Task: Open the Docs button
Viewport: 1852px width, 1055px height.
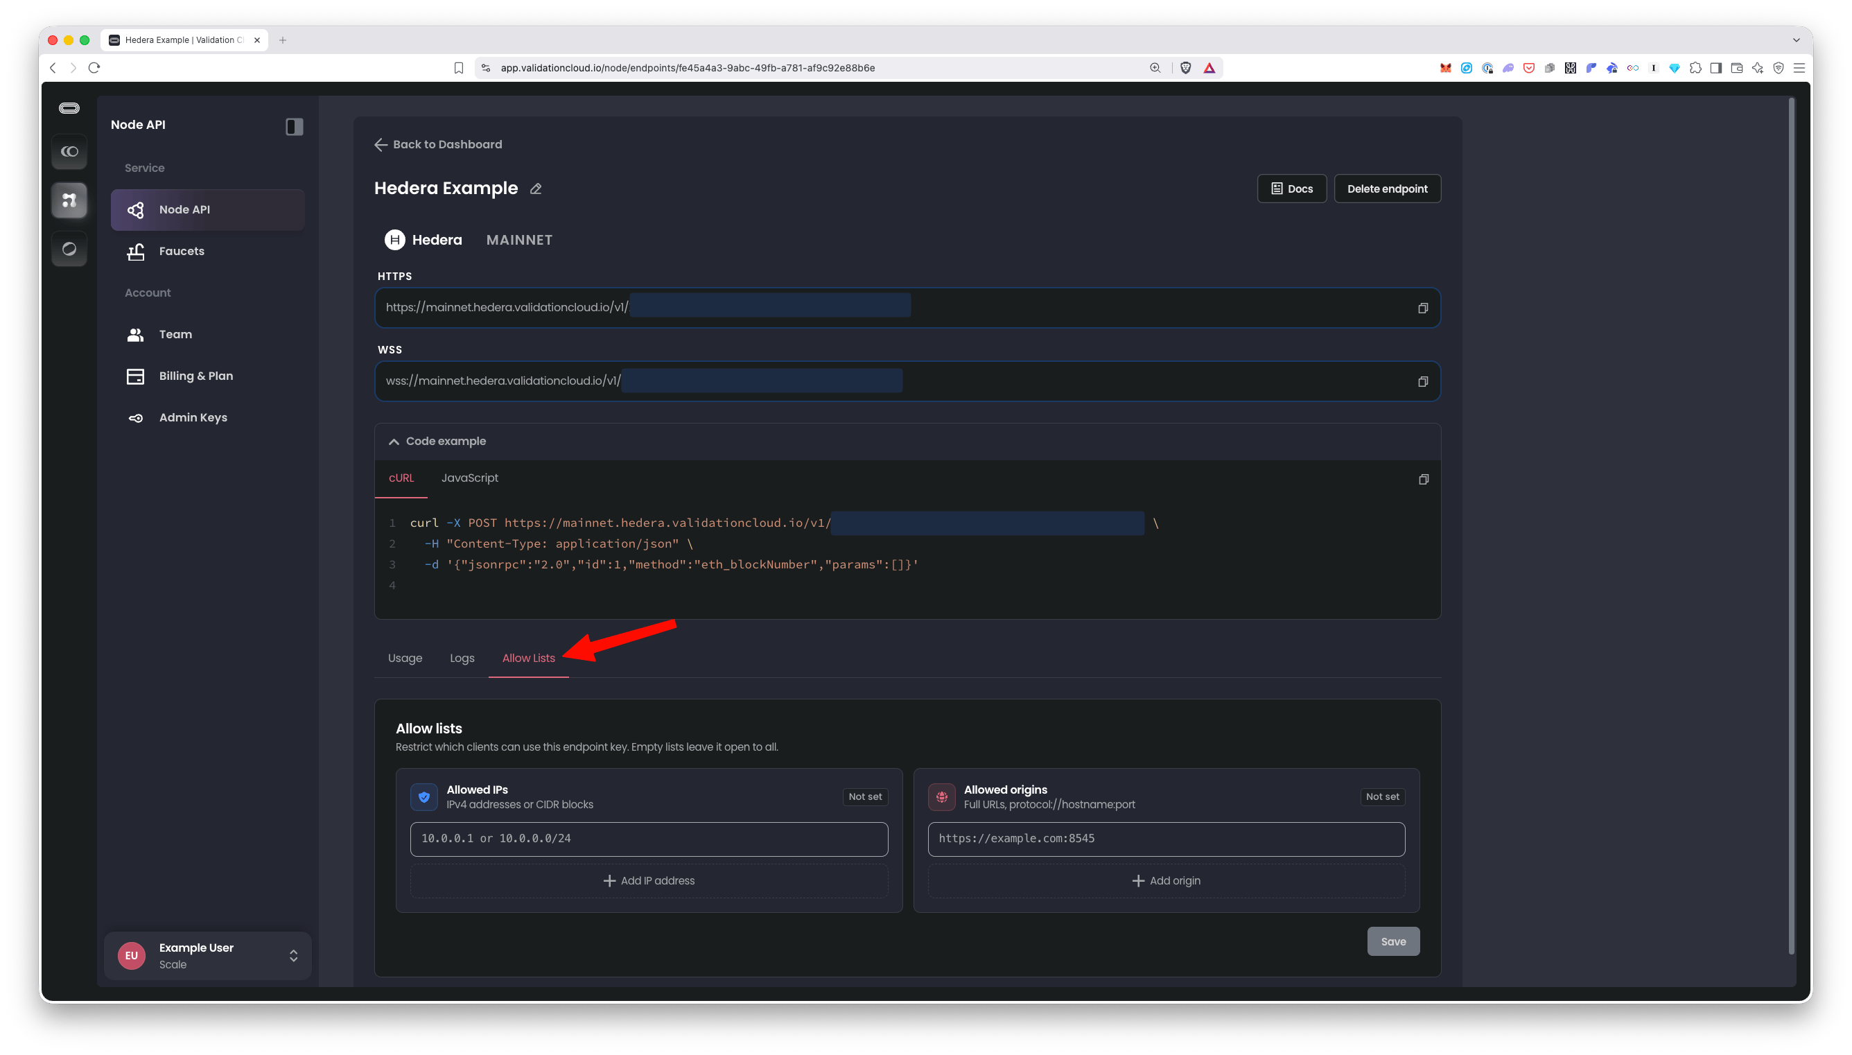Action: [1291, 189]
